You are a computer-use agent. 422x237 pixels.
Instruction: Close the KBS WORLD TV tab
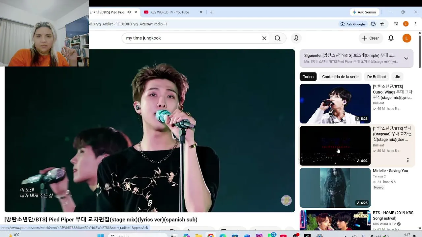tap(201, 12)
